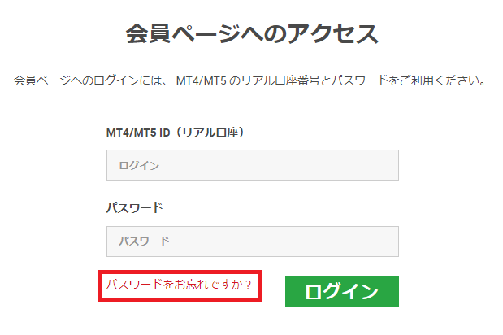Screen dimensions: 503x335
Task: Click the MT4/MT5 ID（リアル口座） field label
Action: [176, 132]
